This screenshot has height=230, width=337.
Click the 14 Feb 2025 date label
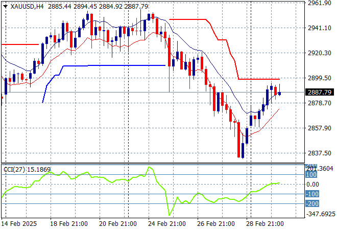tap(20, 223)
